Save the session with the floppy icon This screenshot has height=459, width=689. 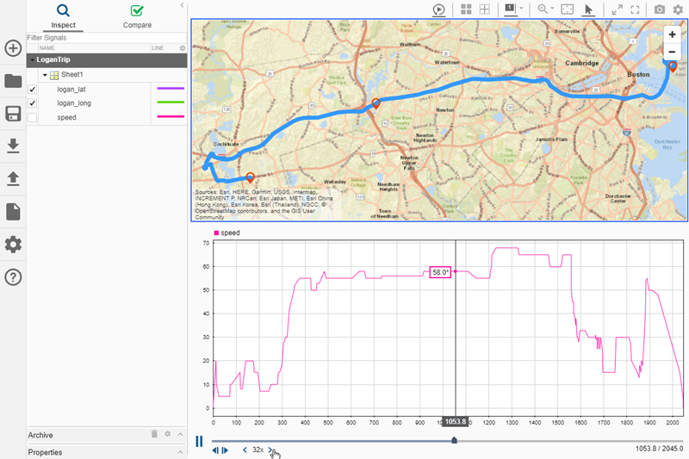click(x=13, y=114)
